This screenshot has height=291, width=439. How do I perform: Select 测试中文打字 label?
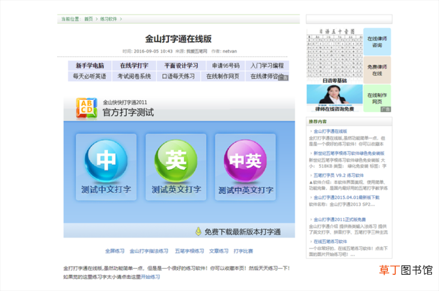(106, 190)
